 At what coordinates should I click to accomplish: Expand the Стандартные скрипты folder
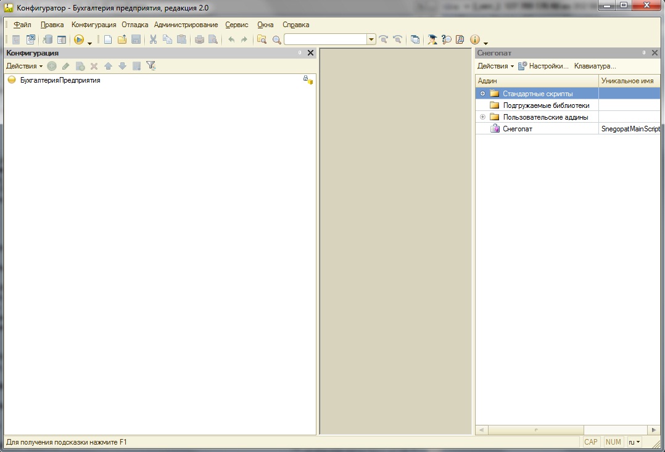click(x=482, y=94)
